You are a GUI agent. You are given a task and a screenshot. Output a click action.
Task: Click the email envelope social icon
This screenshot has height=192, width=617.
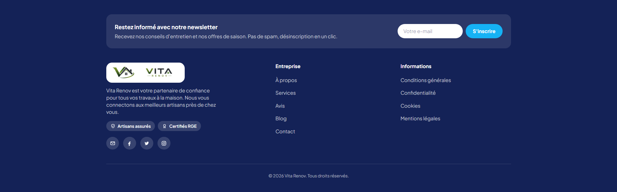[x=112, y=143]
